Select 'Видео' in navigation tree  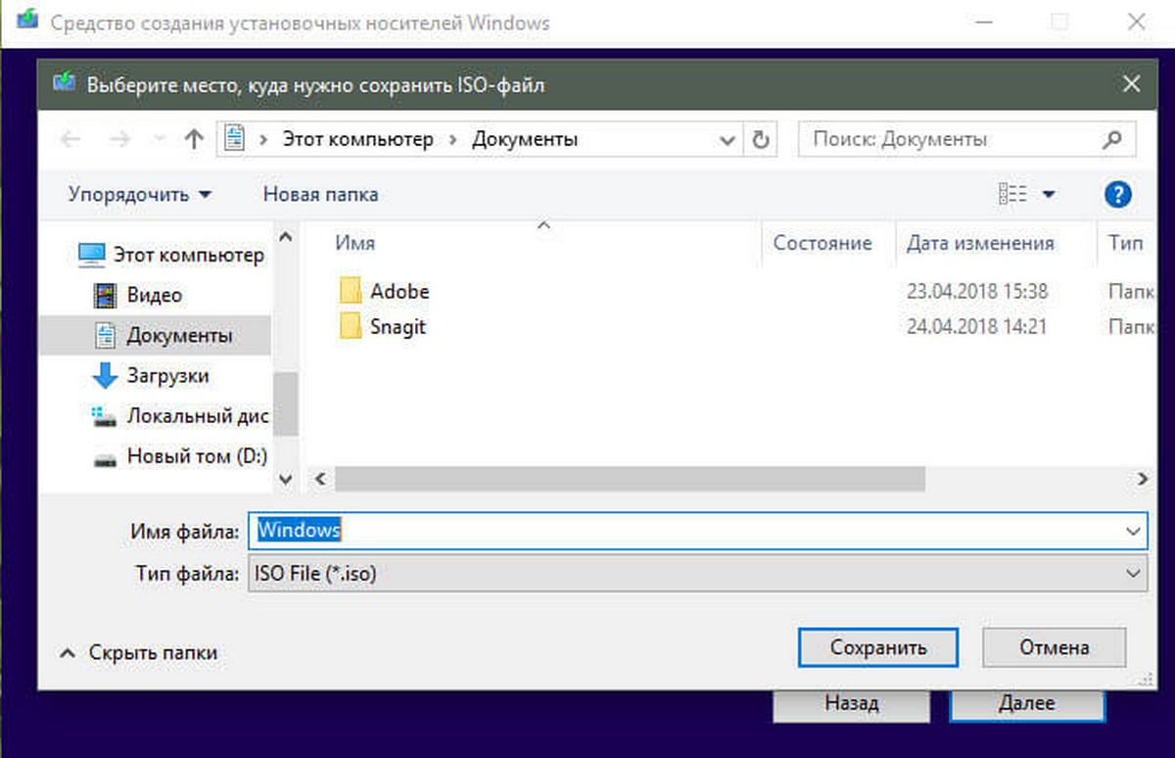point(155,295)
